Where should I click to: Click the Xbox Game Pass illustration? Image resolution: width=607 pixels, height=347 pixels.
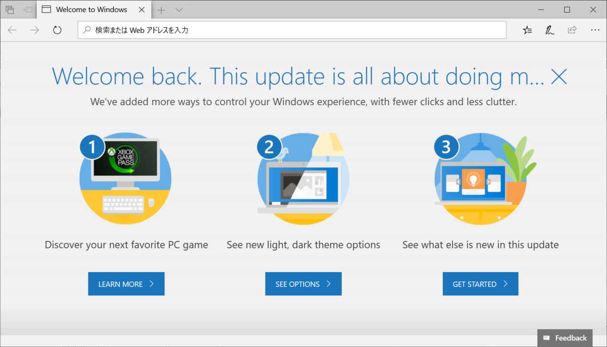pyautogui.click(x=125, y=179)
